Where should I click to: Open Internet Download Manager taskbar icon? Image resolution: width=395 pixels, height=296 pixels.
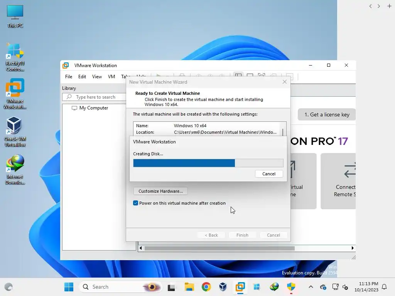(x=274, y=287)
